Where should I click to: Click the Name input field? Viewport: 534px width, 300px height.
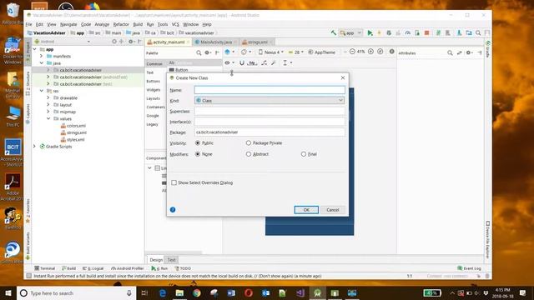(x=270, y=90)
